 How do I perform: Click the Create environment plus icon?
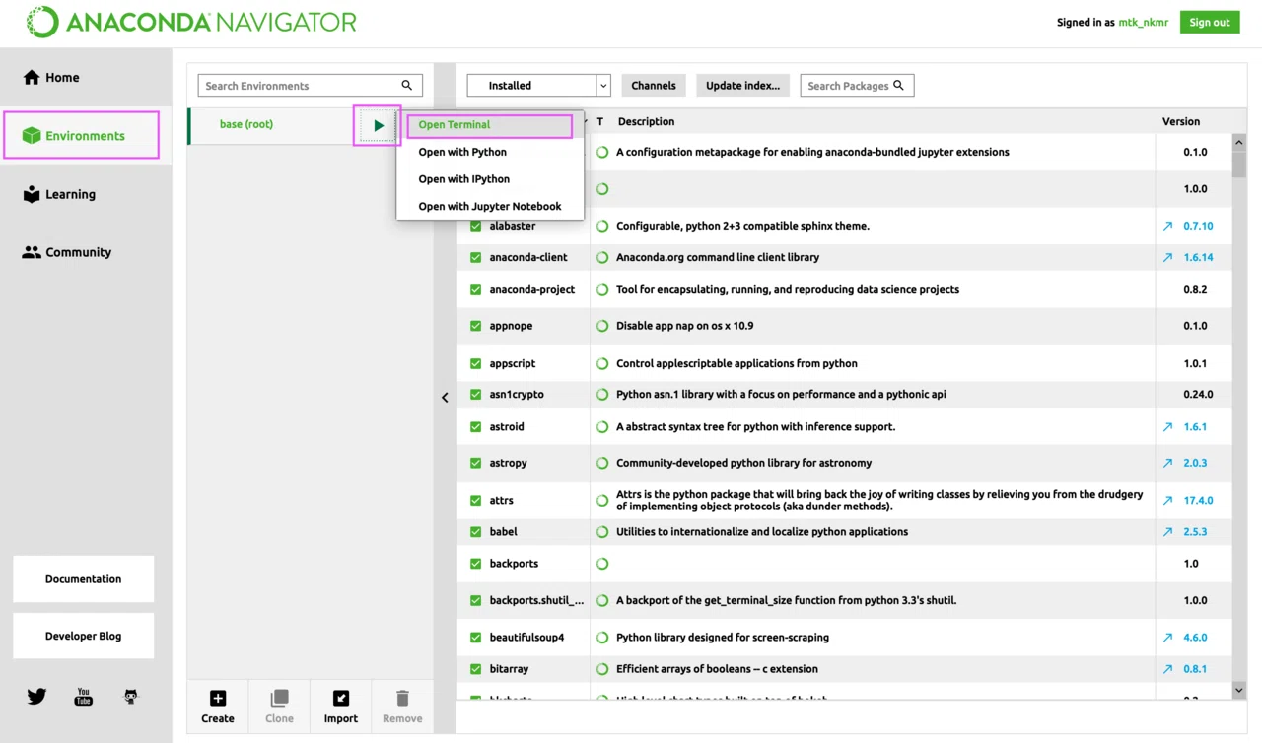coord(218,699)
